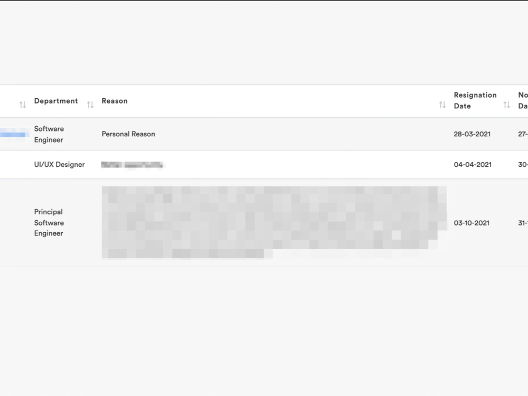Click the blurred reason in UI/UX Designer row

pos(132,165)
